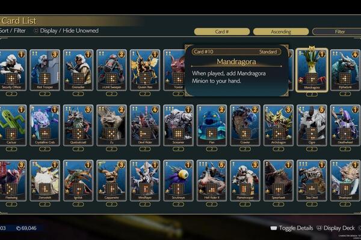This screenshot has height=240, width=361.
Task: Click the Ogre card
Action: (312, 125)
